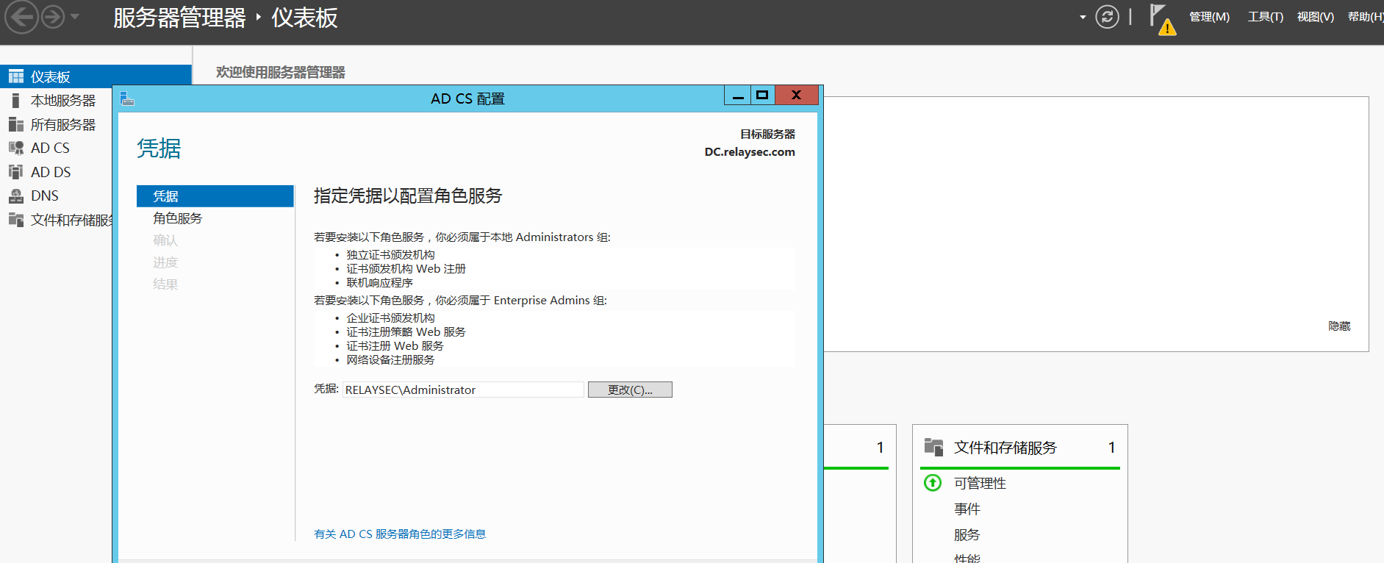1384x563 pixels.
Task: Click the green 可管理性 status icon
Action: [x=933, y=483]
